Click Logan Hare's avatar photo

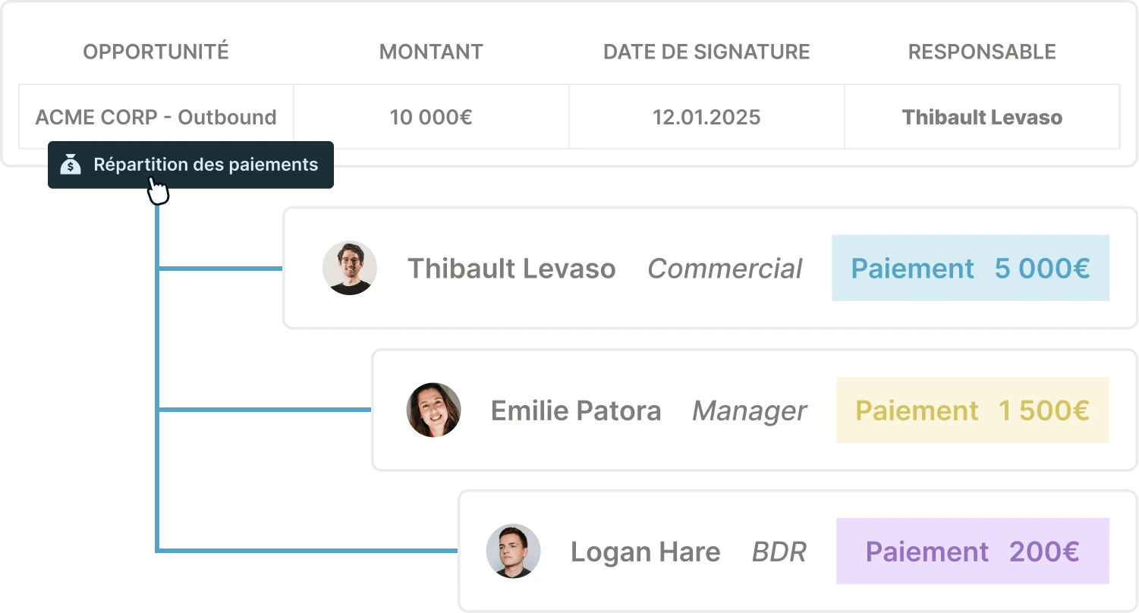coord(514,552)
